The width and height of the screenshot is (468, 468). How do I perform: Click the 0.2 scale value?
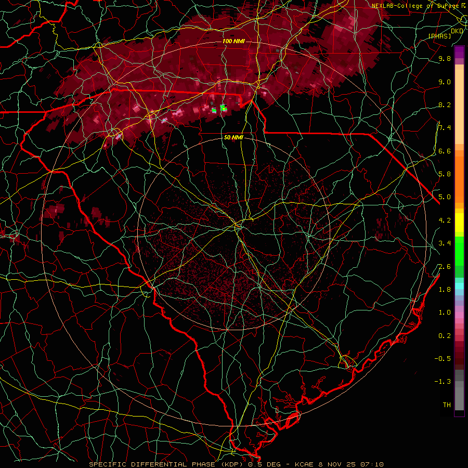coord(445,335)
